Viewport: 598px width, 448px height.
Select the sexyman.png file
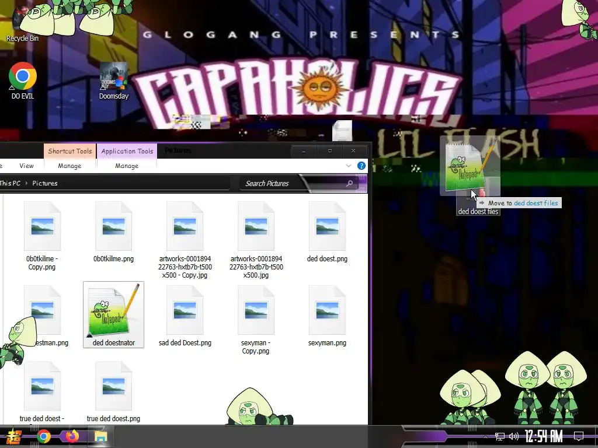[327, 316]
